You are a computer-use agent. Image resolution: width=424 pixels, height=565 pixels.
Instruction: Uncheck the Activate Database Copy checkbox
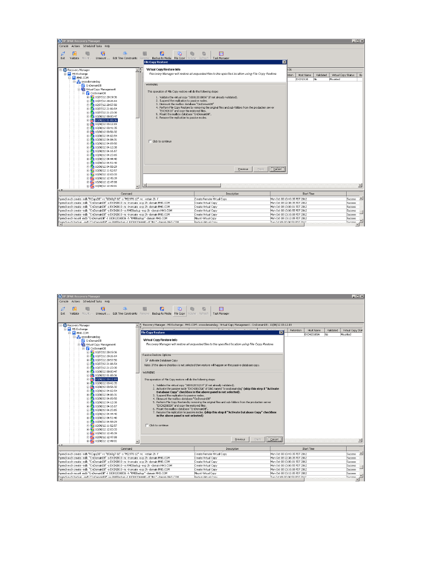click(147, 360)
